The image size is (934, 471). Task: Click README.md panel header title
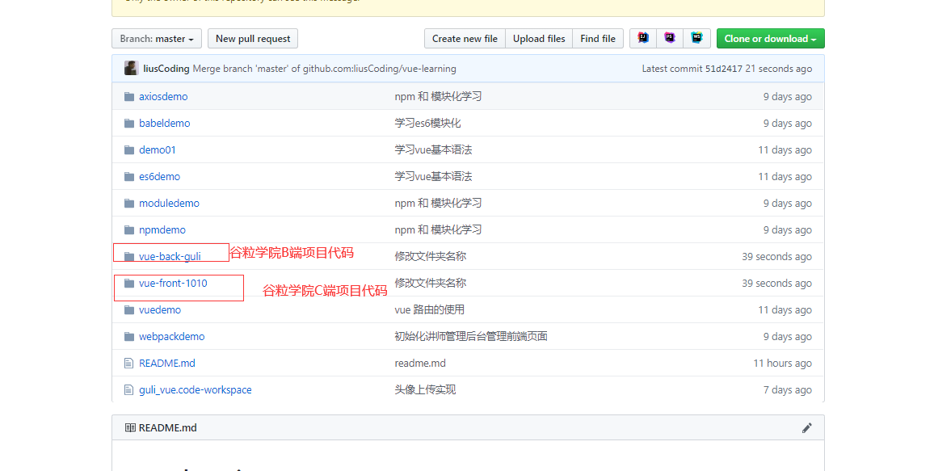click(x=167, y=427)
